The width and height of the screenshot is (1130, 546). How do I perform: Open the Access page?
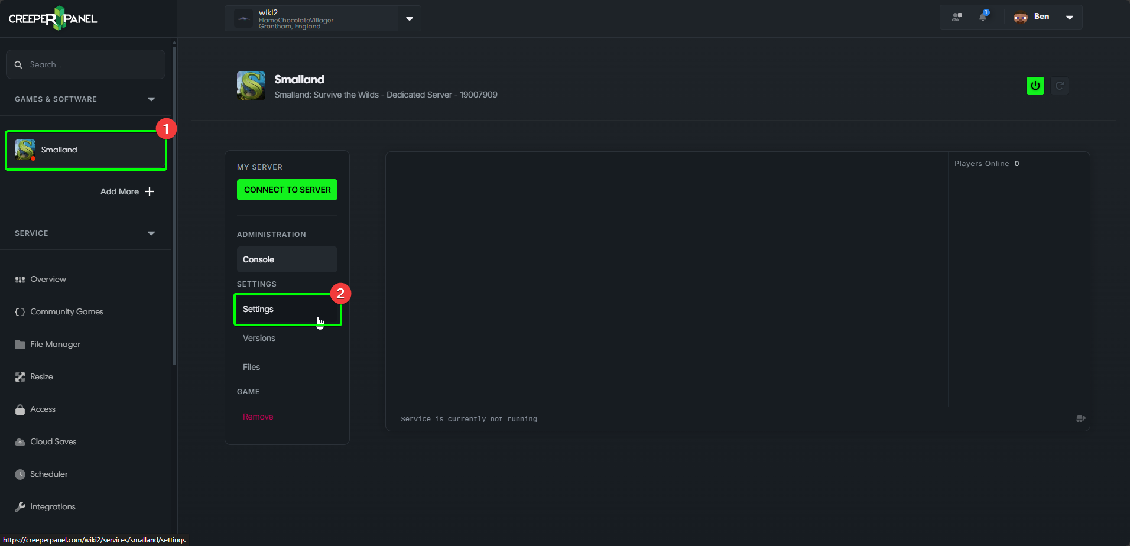tap(43, 409)
